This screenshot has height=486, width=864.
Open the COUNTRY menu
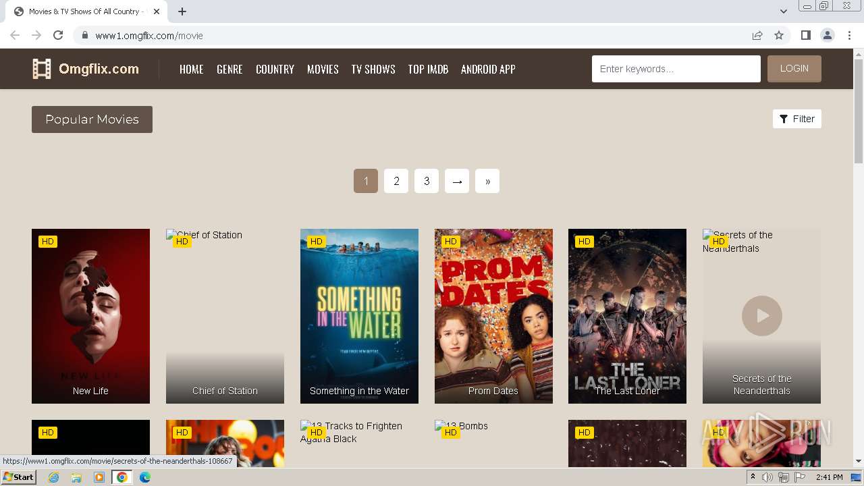[275, 69]
